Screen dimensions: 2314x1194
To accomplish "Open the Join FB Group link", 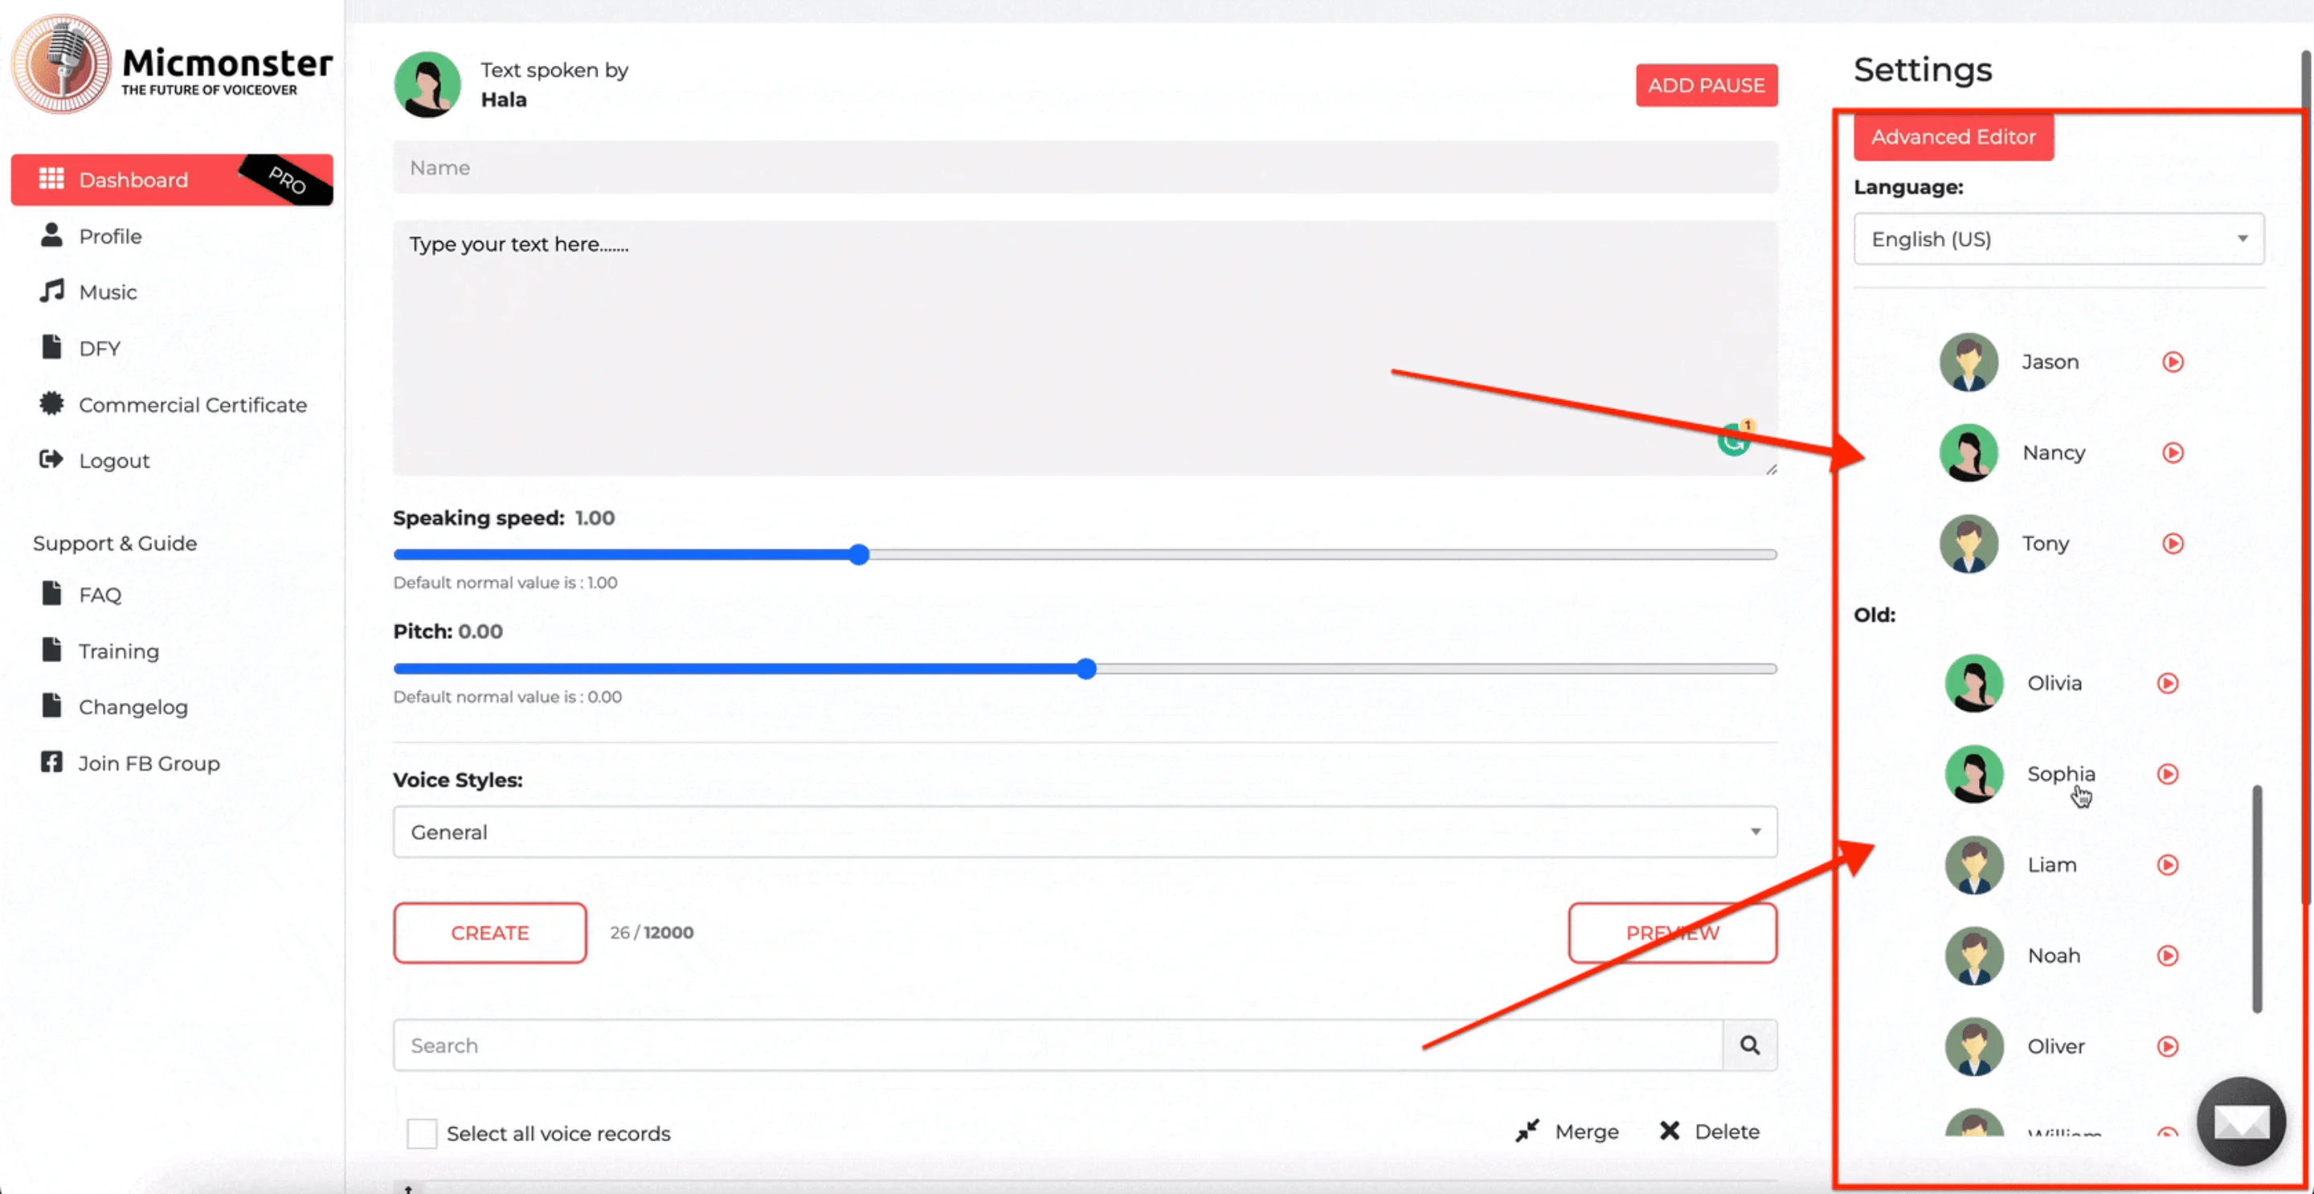I will point(149,763).
